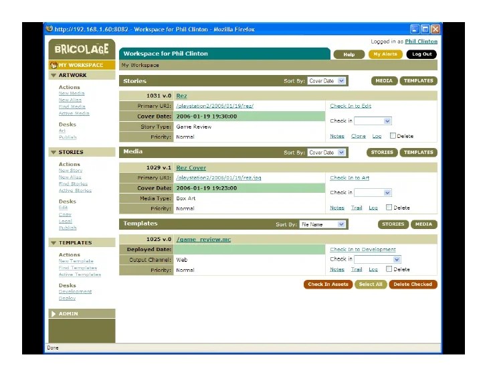The width and height of the screenshot is (487, 377).
Task: Click Active Stories in sidebar
Action: tap(75, 191)
